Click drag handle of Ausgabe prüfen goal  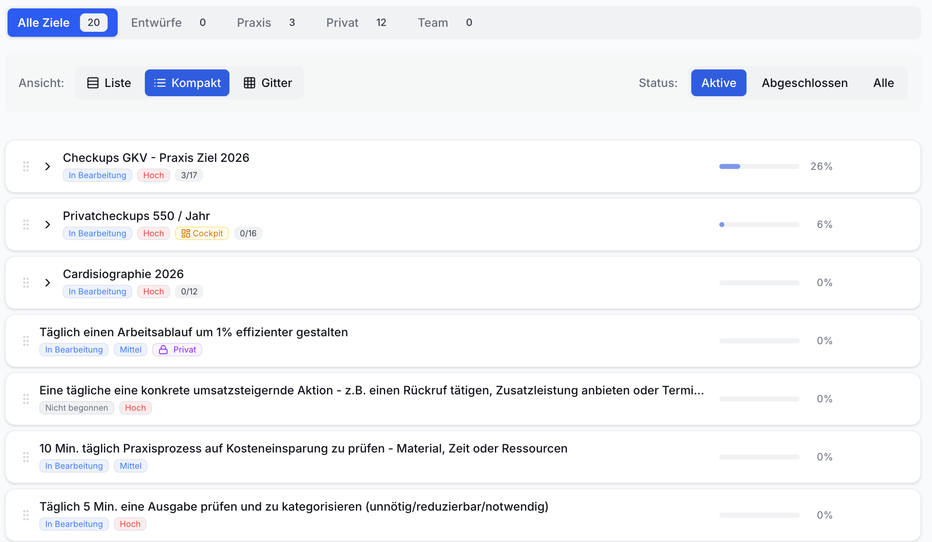[26, 515]
